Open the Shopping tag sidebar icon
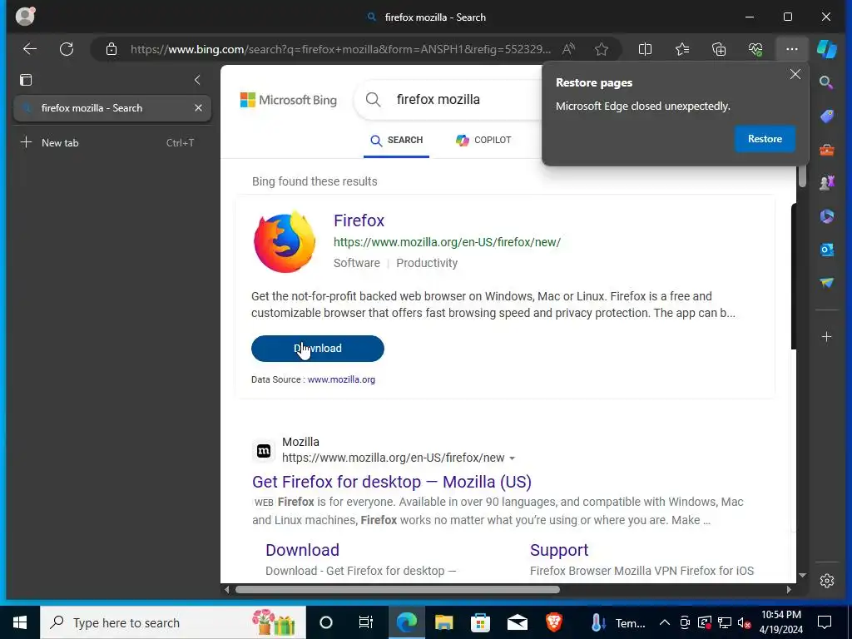The height and width of the screenshot is (639, 852). tap(826, 116)
